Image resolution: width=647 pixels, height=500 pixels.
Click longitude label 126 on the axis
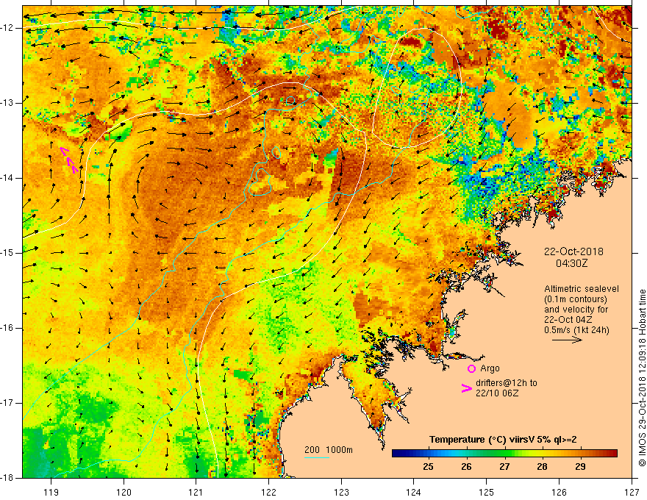coord(559,492)
